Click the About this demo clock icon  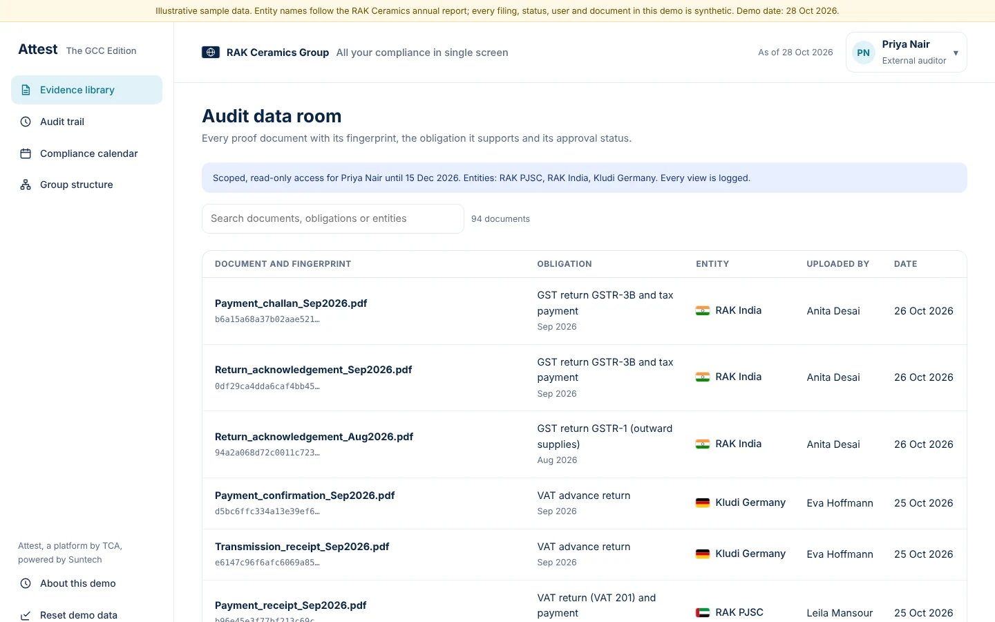(26, 583)
